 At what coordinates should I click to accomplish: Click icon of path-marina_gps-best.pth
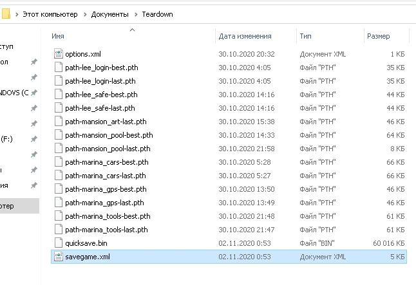tap(59, 189)
